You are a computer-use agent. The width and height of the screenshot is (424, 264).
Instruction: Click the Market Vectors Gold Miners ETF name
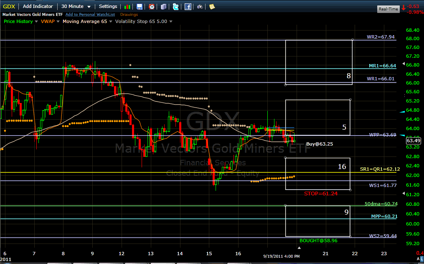(33, 15)
